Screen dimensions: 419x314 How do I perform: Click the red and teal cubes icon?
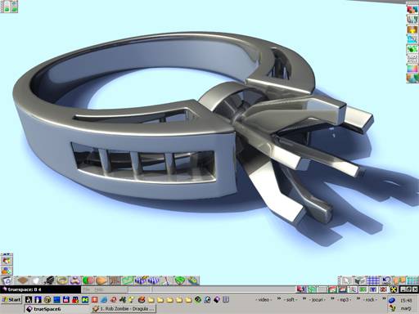(x=412, y=9)
